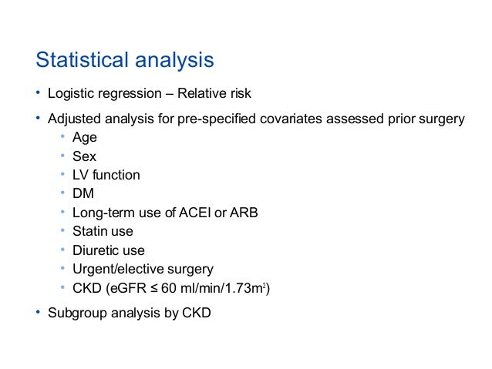Click Subgroup analysis by CKD text
The image size is (492, 369).
[130, 313]
